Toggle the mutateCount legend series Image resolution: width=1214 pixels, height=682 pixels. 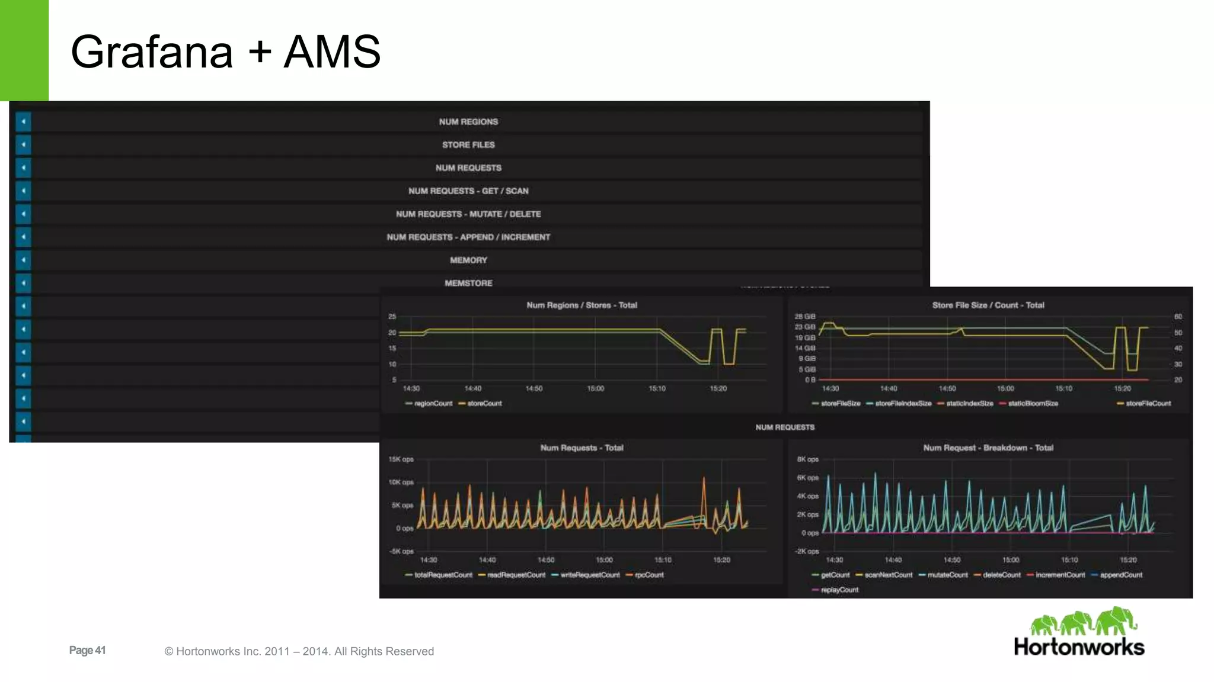[x=943, y=574]
